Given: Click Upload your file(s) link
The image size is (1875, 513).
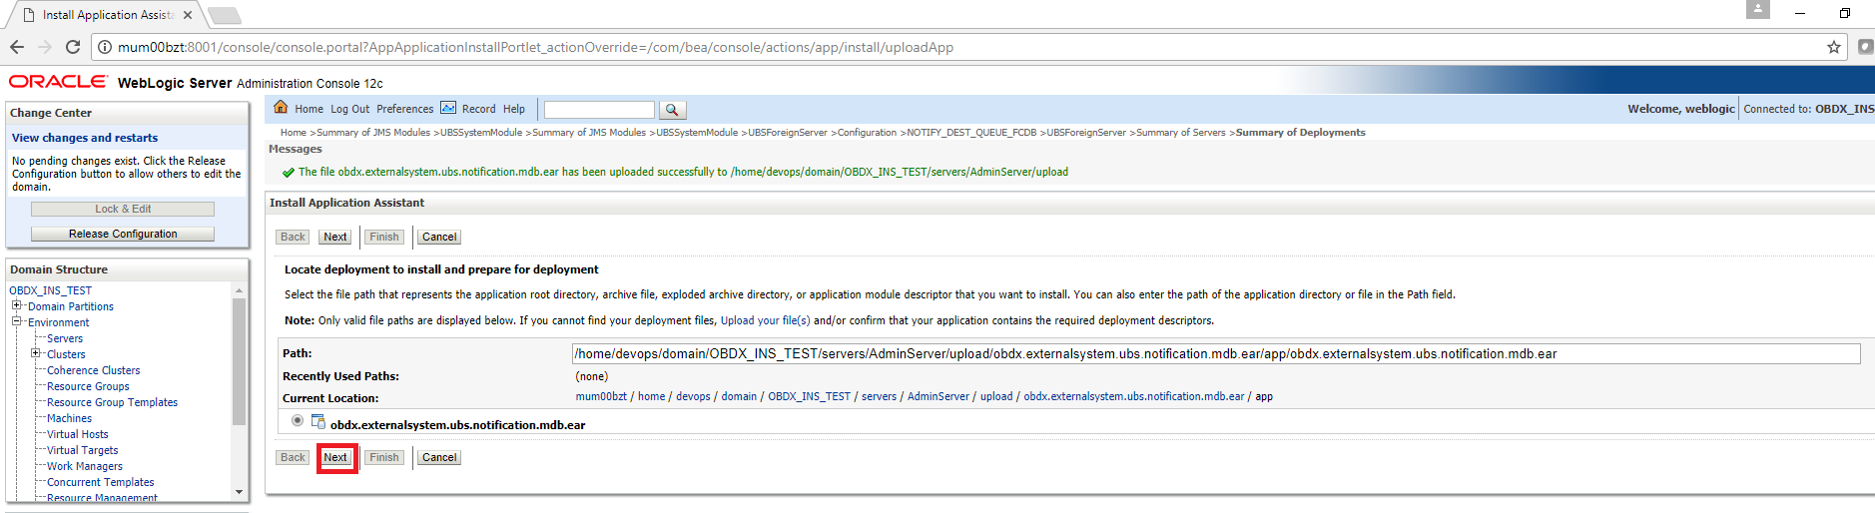Looking at the screenshot, I should 766,320.
